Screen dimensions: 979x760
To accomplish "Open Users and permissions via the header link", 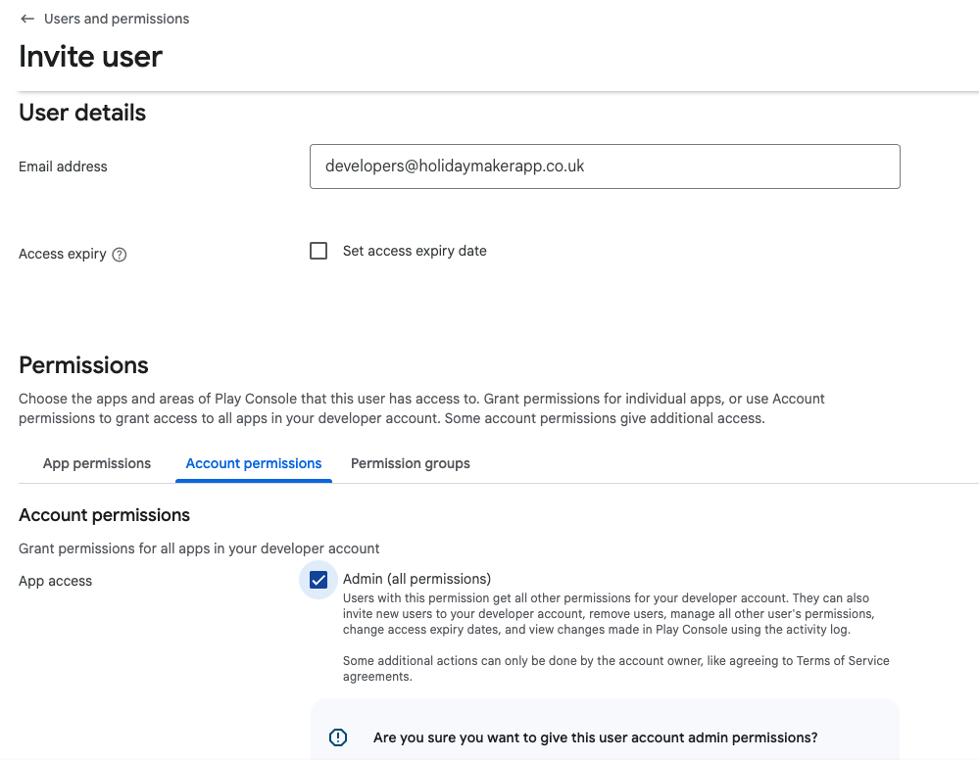I will click(x=115, y=18).
